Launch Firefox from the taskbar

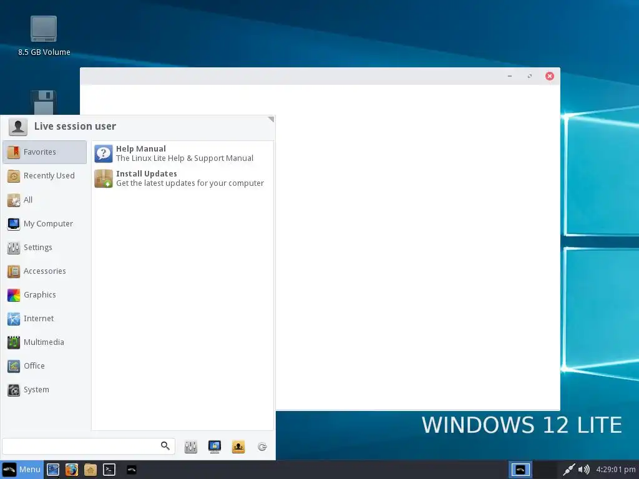coord(72,470)
